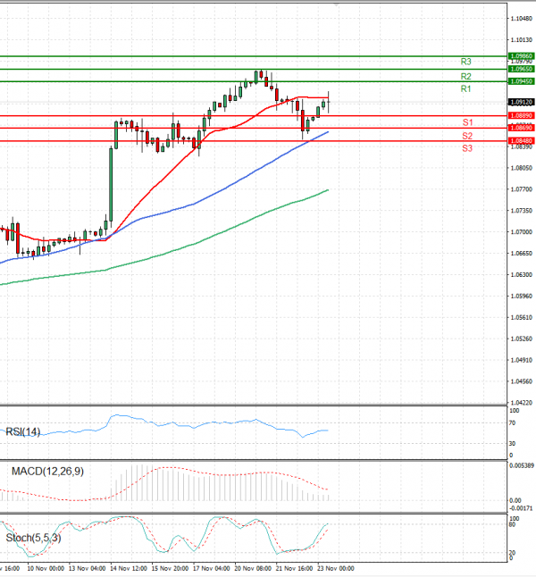Click the 1.07700 price axis value
This screenshot has width=536, height=577.
click(x=522, y=189)
